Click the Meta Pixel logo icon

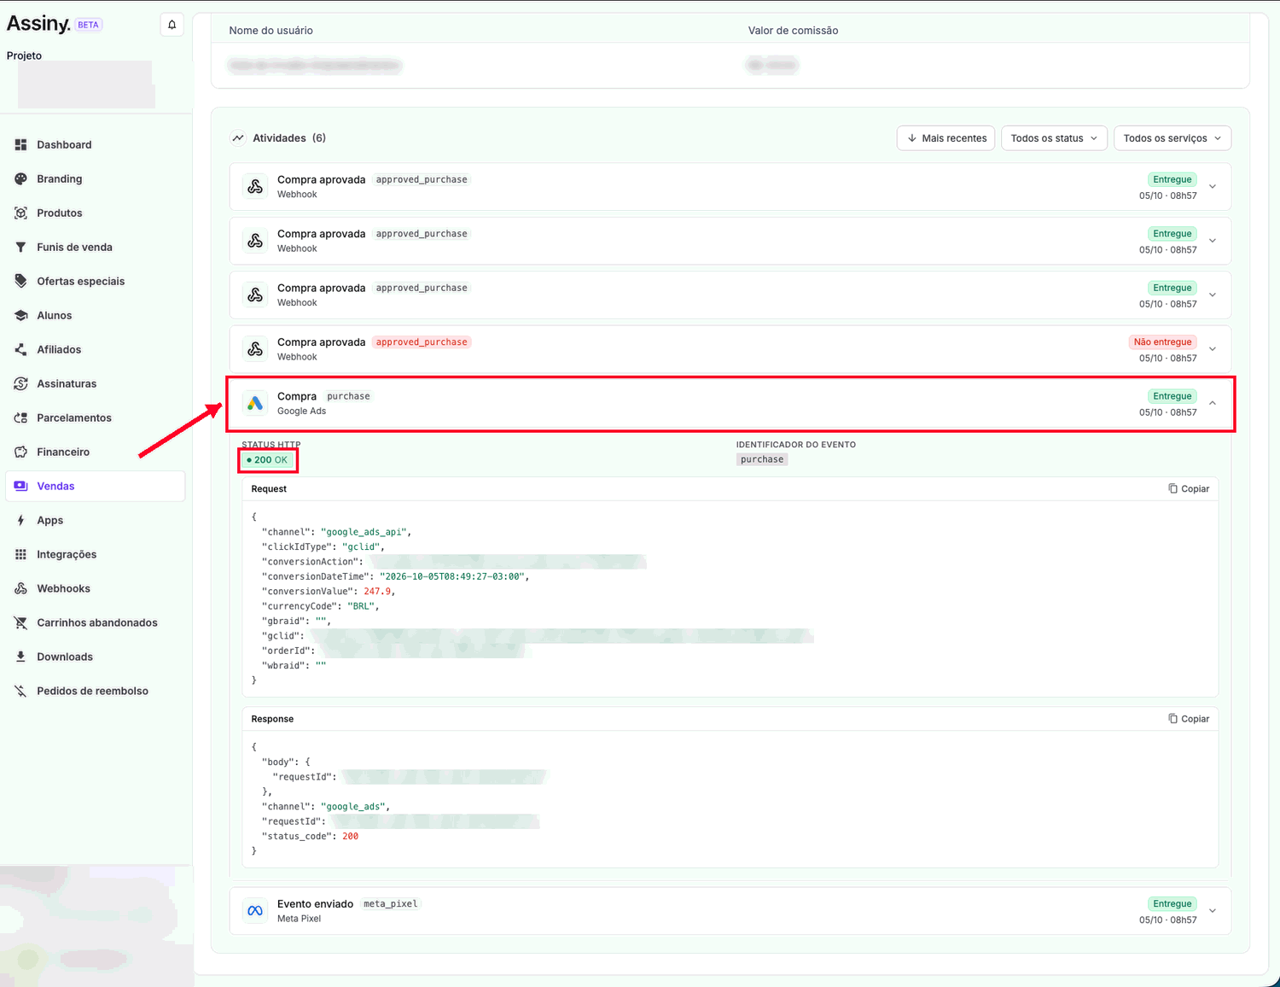[x=255, y=911]
